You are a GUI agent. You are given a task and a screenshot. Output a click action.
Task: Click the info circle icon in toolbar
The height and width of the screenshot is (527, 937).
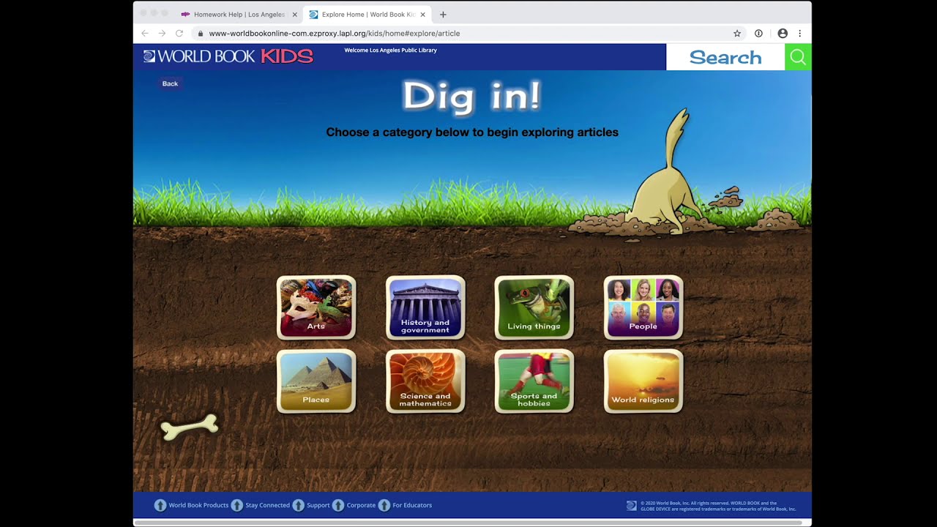click(758, 33)
